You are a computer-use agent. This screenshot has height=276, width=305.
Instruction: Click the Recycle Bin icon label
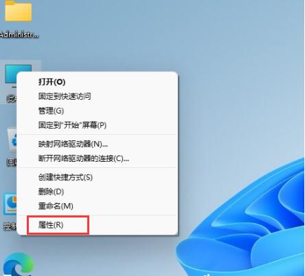12,162
